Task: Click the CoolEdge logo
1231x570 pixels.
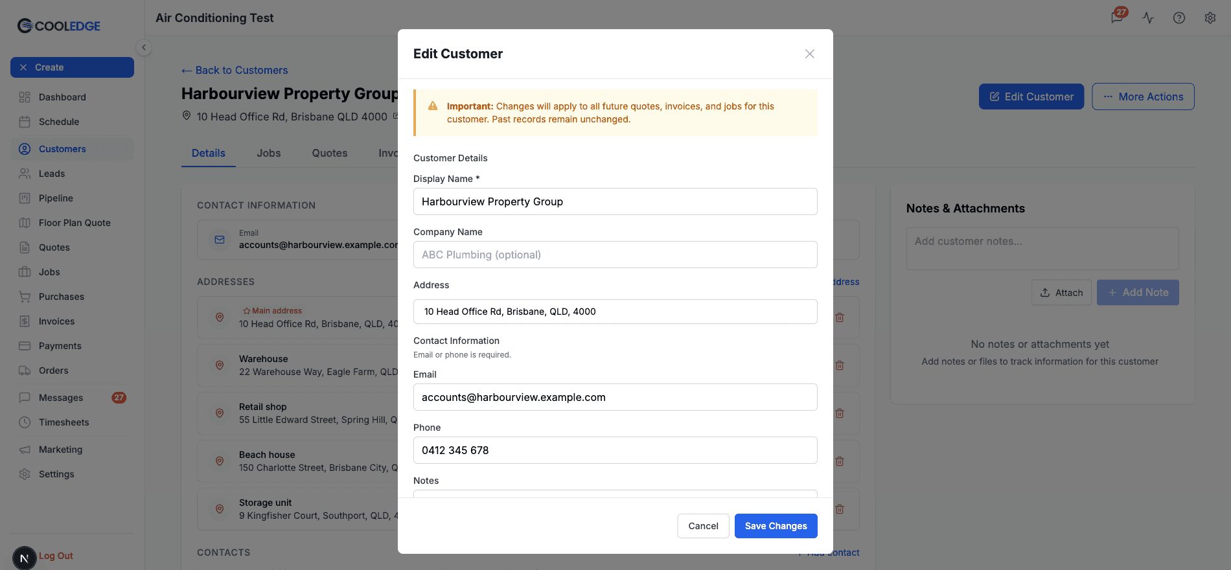Action: coord(59,26)
